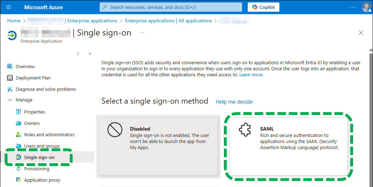Select the SAML single sign-on card
The width and height of the screenshot is (373, 187).
click(288, 145)
